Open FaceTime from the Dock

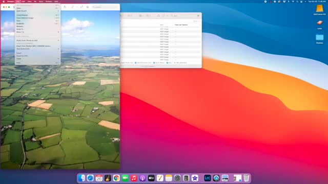[125, 178]
